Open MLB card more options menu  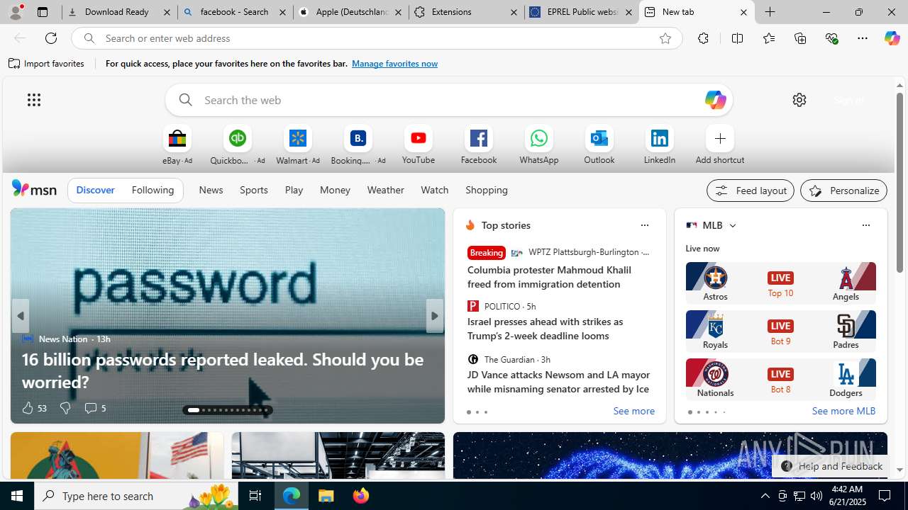[x=865, y=225]
